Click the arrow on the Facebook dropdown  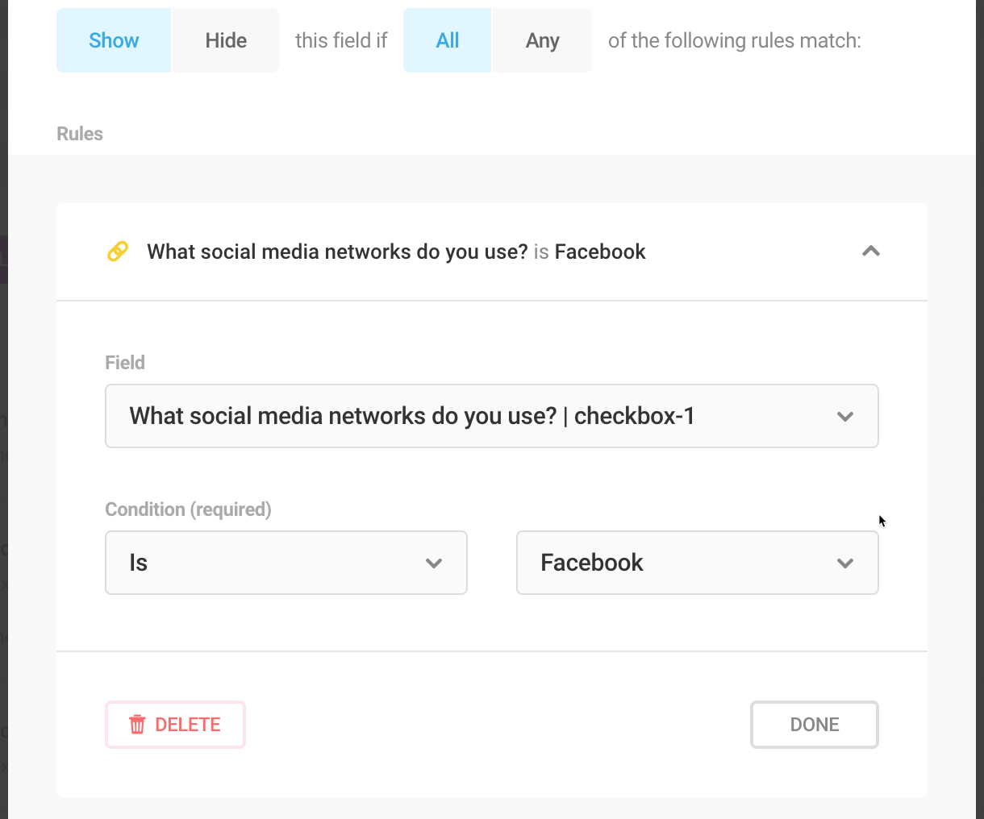[845, 563]
